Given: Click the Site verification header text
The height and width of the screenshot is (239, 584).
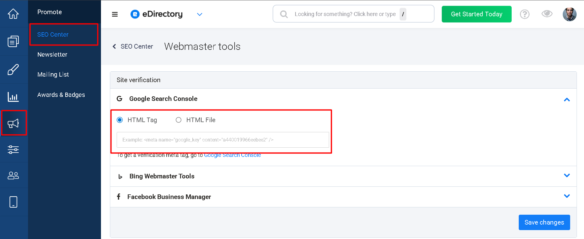Looking at the screenshot, I should coord(139,80).
